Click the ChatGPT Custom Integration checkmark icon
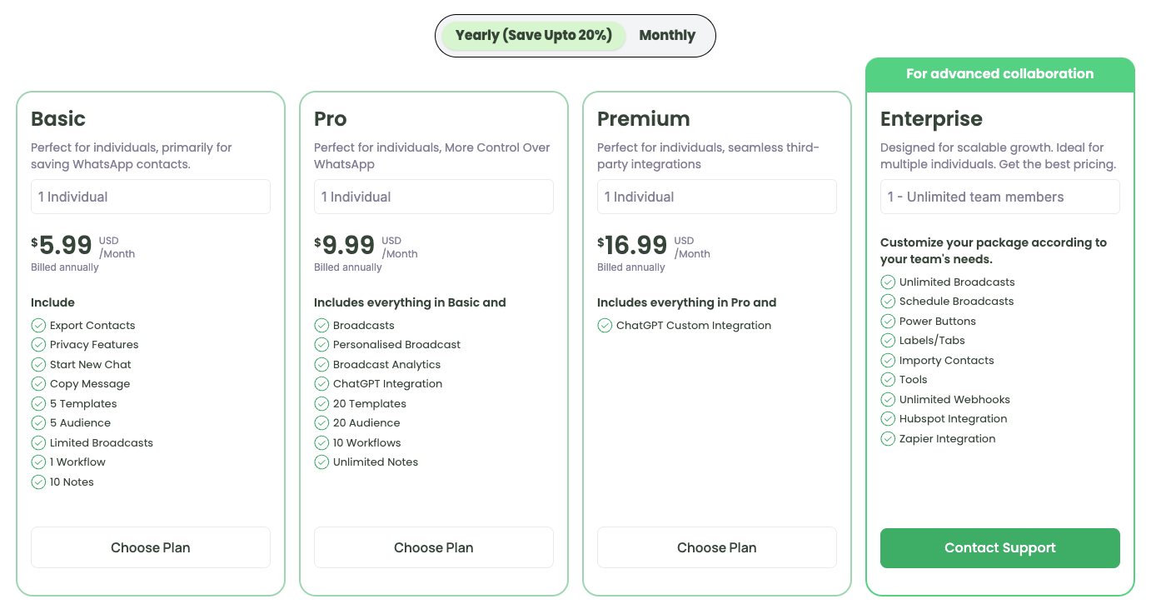The height and width of the screenshot is (614, 1151). (x=605, y=325)
